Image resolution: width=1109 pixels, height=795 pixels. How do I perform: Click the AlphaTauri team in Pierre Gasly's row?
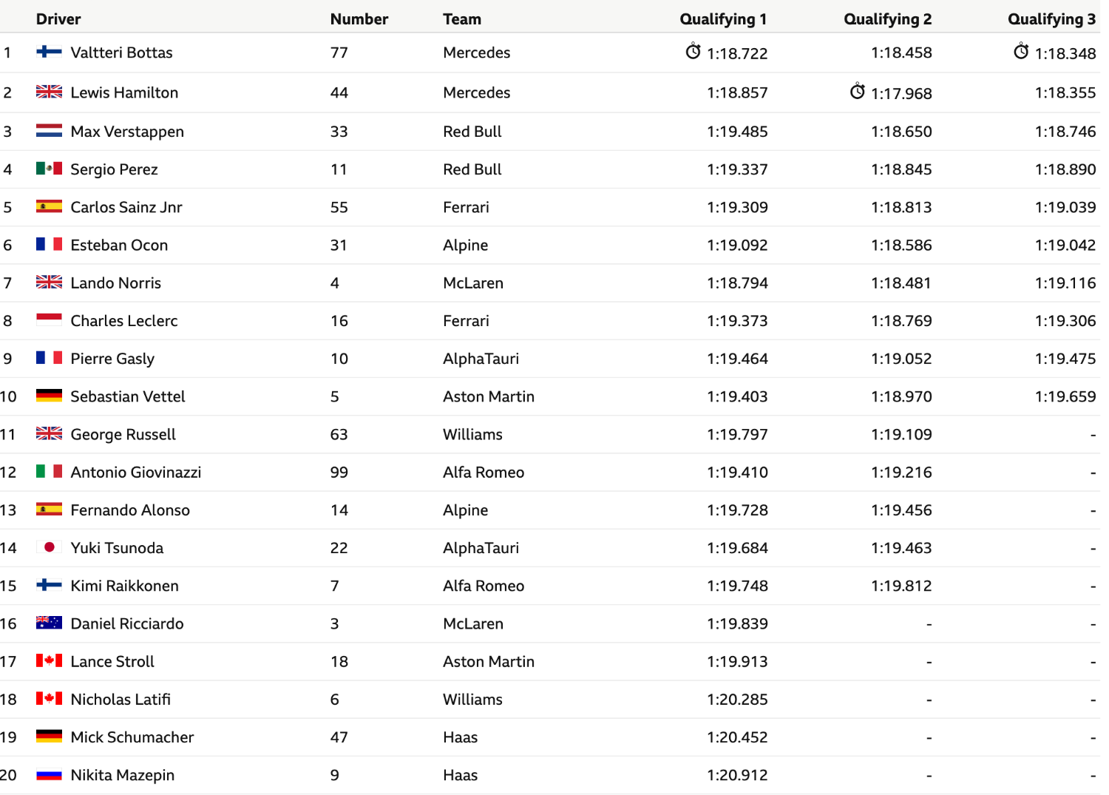(x=481, y=359)
